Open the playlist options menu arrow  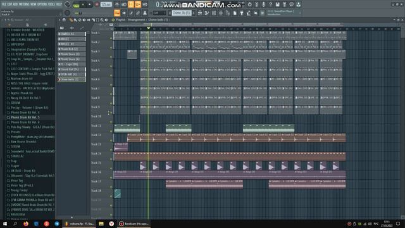59,20
